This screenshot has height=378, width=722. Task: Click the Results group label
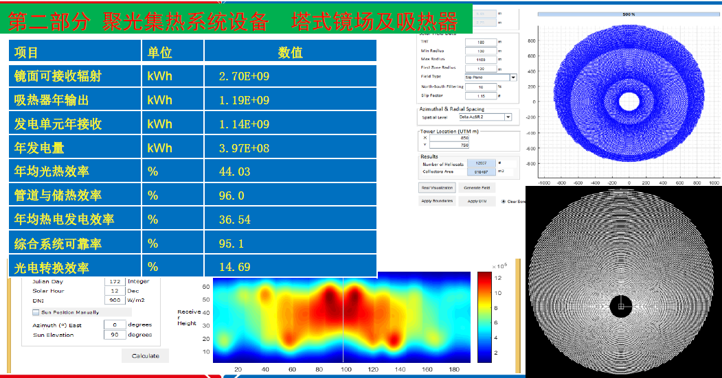429,156
